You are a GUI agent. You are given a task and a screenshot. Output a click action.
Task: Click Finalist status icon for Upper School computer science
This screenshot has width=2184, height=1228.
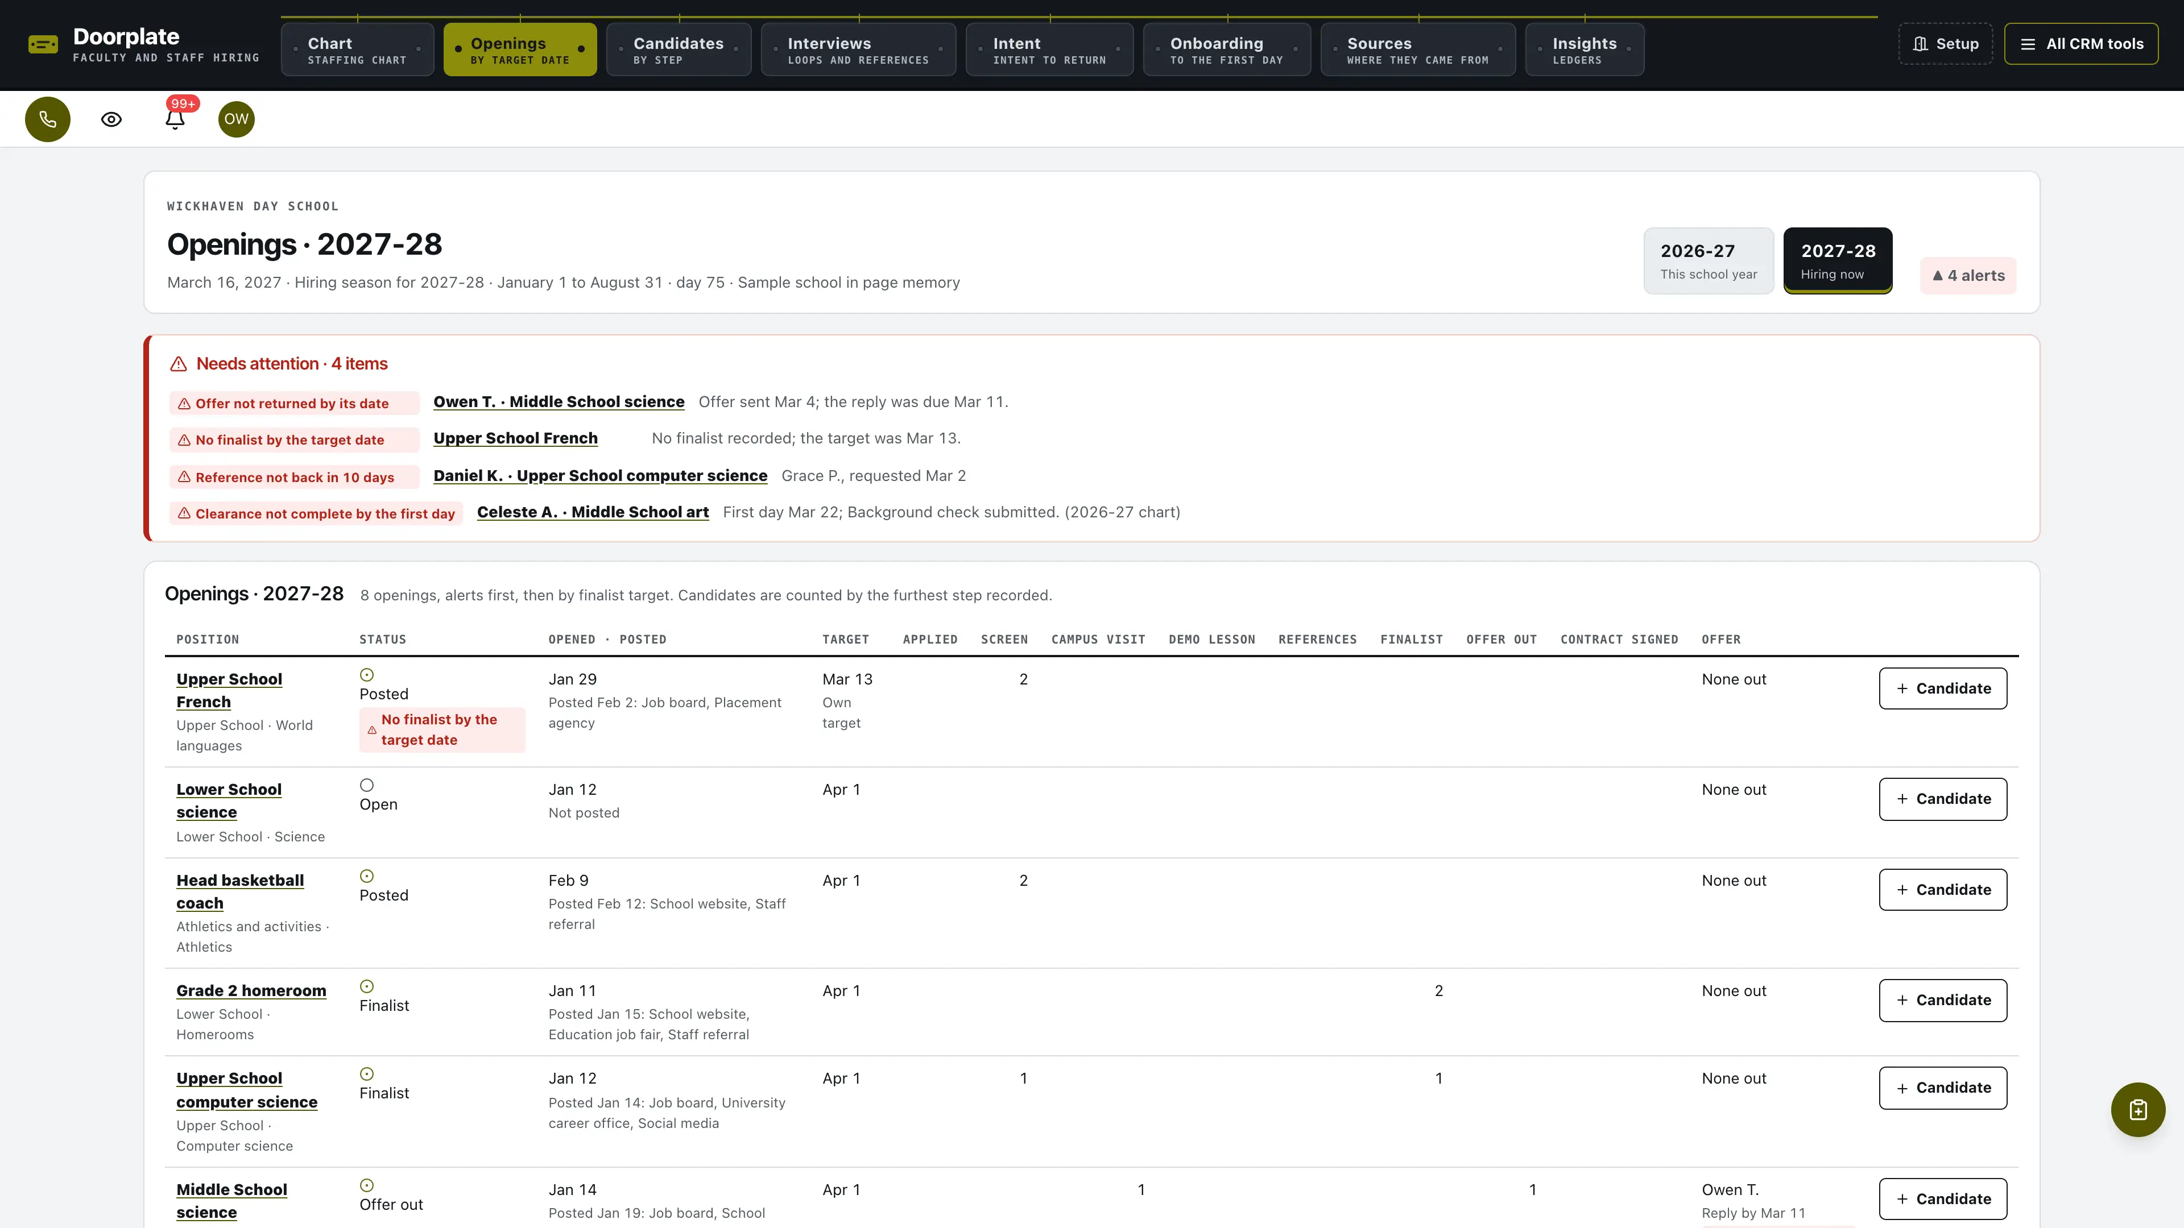pyautogui.click(x=366, y=1074)
